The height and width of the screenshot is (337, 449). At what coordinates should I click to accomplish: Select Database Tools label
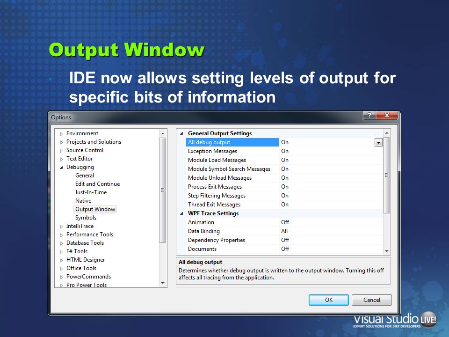(85, 243)
